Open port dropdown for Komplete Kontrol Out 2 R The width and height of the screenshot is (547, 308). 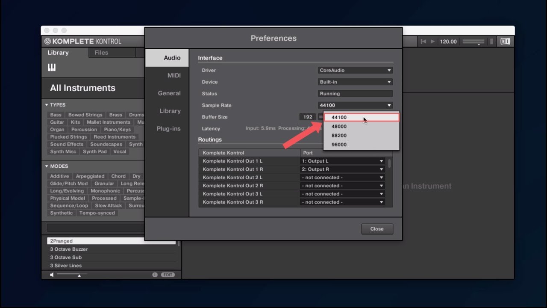342,186
